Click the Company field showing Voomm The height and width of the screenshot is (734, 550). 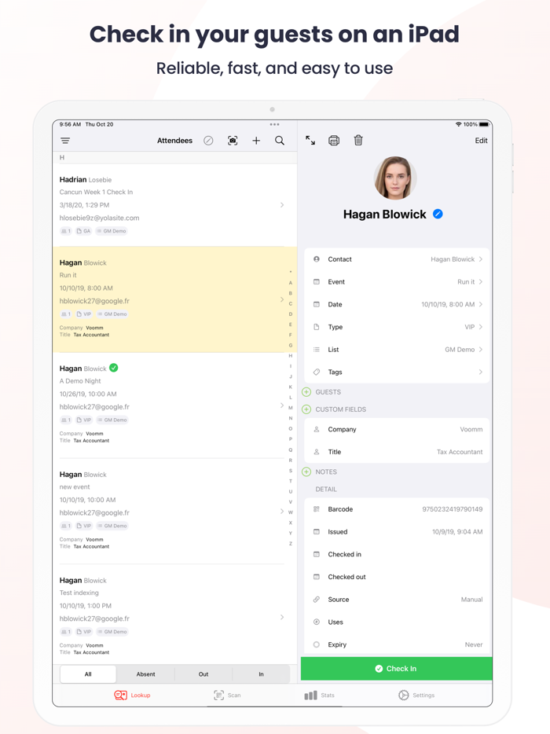tap(397, 429)
